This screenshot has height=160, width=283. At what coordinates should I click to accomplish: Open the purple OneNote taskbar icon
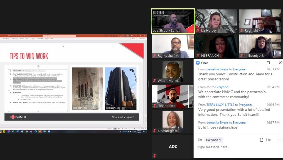[x=9, y=132]
